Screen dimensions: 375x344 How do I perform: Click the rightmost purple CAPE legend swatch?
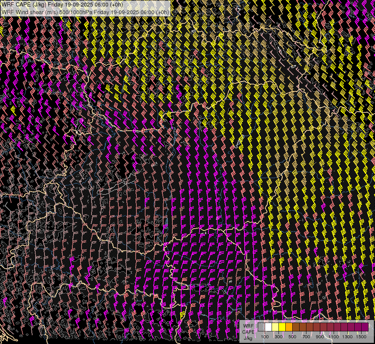(x=365, y=327)
